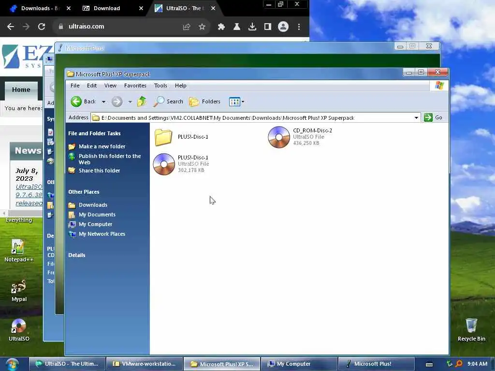Open Mypal desktop shortcut
The image size is (495, 371).
point(19,290)
